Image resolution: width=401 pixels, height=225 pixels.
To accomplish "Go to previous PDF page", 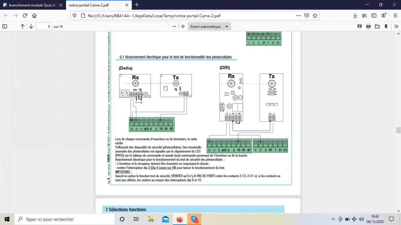I will (x=22, y=27).
